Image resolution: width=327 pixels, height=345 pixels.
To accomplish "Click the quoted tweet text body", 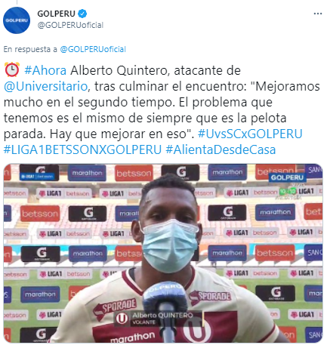I will tap(162, 110).
